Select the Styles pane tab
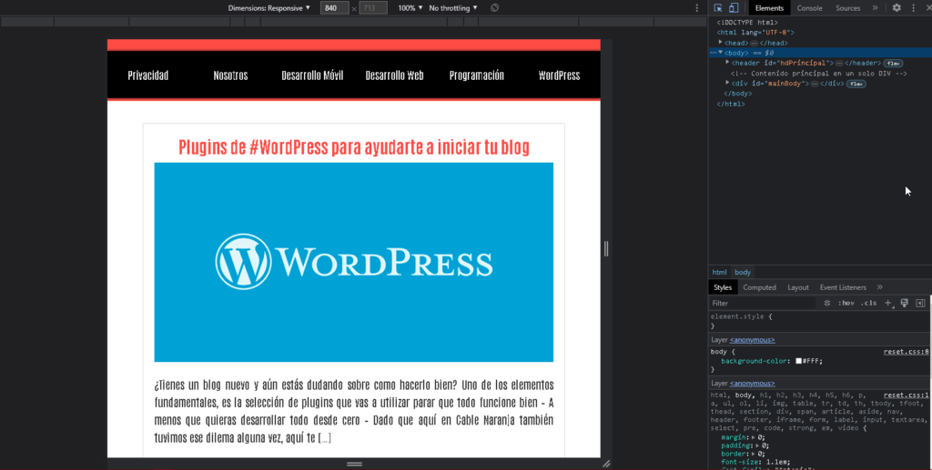The image size is (932, 470). click(x=723, y=287)
